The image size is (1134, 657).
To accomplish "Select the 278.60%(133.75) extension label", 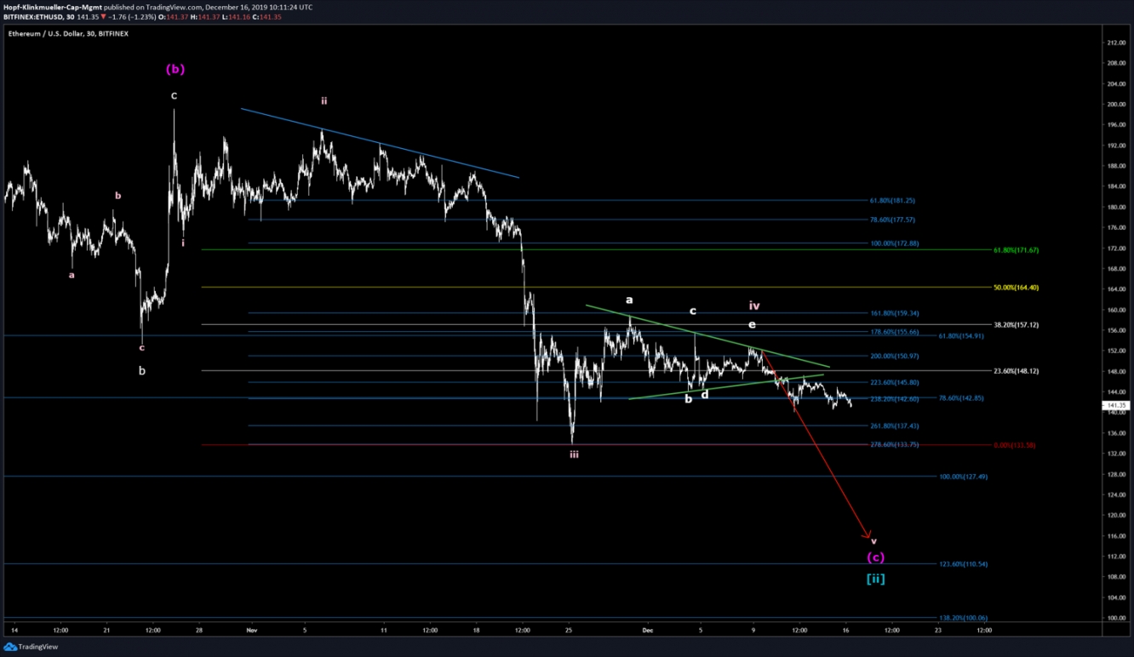I will (x=894, y=445).
